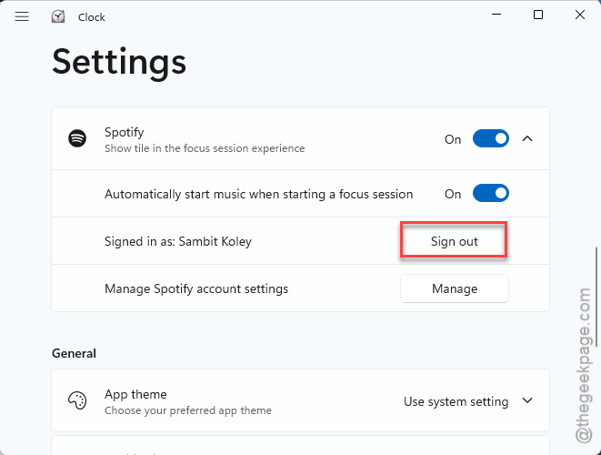601x455 pixels.
Task: Click the Clock app icon
Action: (58, 16)
